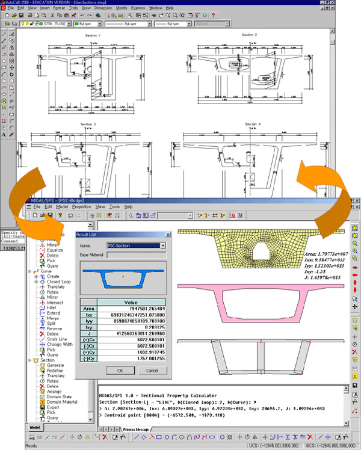This screenshot has width=361, height=453.
Task: Collapse the Curve tree node
Action: [30, 271]
